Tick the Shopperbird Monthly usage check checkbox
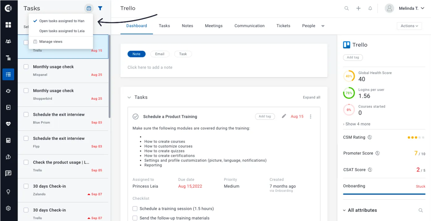The height and width of the screenshot is (221, 431). (26, 91)
